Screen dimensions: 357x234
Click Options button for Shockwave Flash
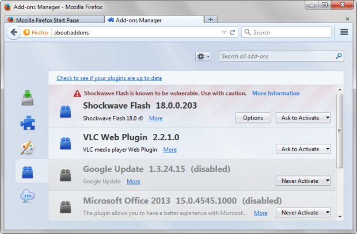tap(253, 118)
